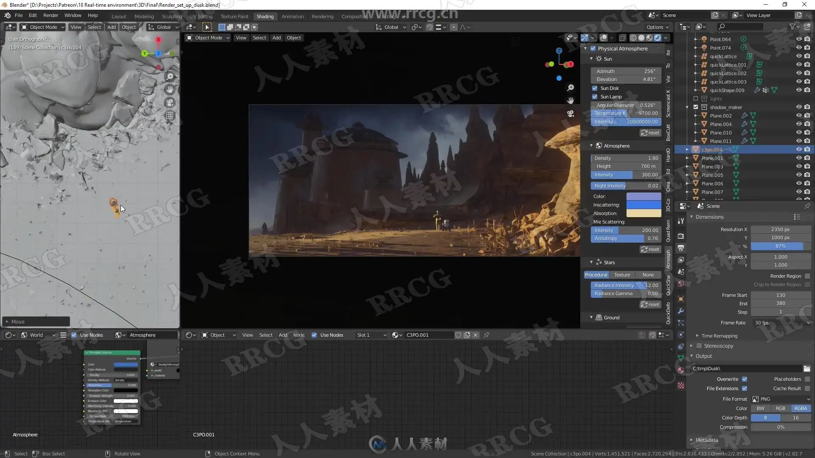The image size is (815, 458).
Task: Switch to the Compositing workspace tab
Action: (354, 17)
